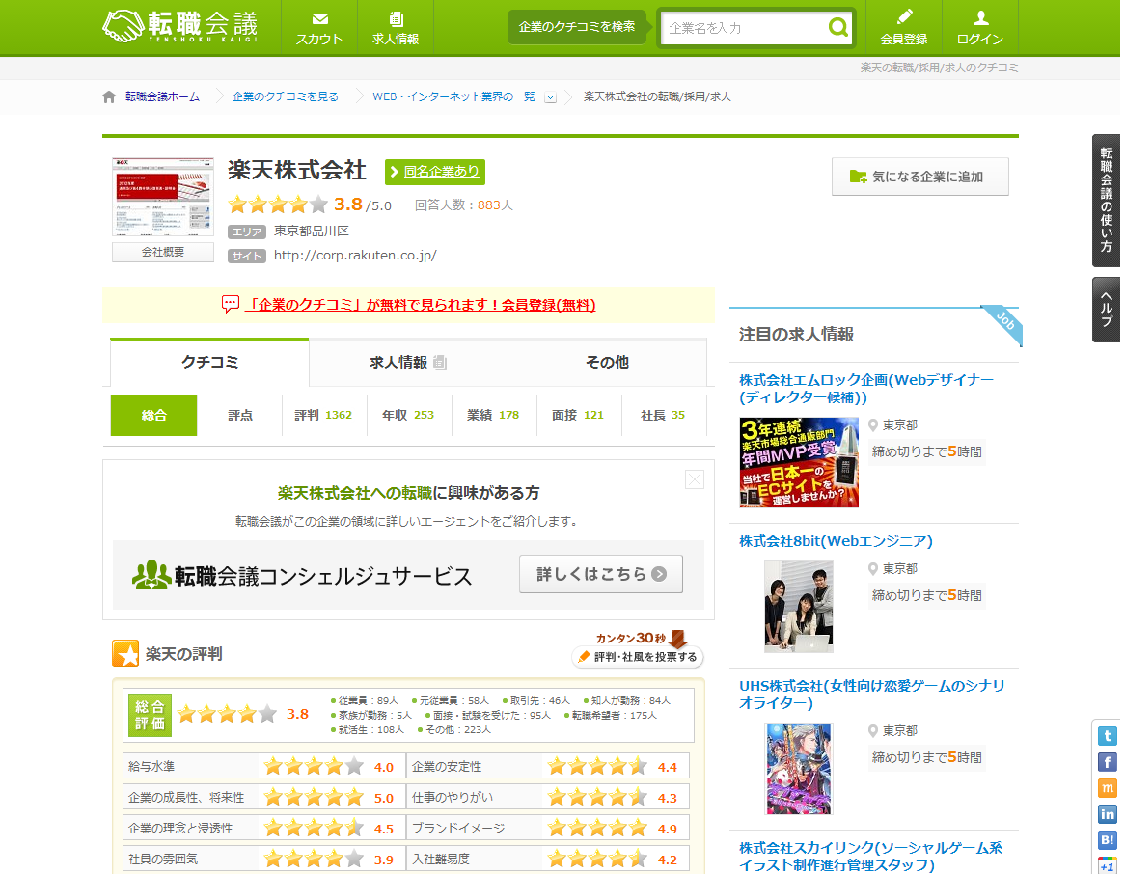This screenshot has height=874, width=1125.
Task: Expand the industry list breadcrumb dropdown arrow
Action: coord(550,97)
